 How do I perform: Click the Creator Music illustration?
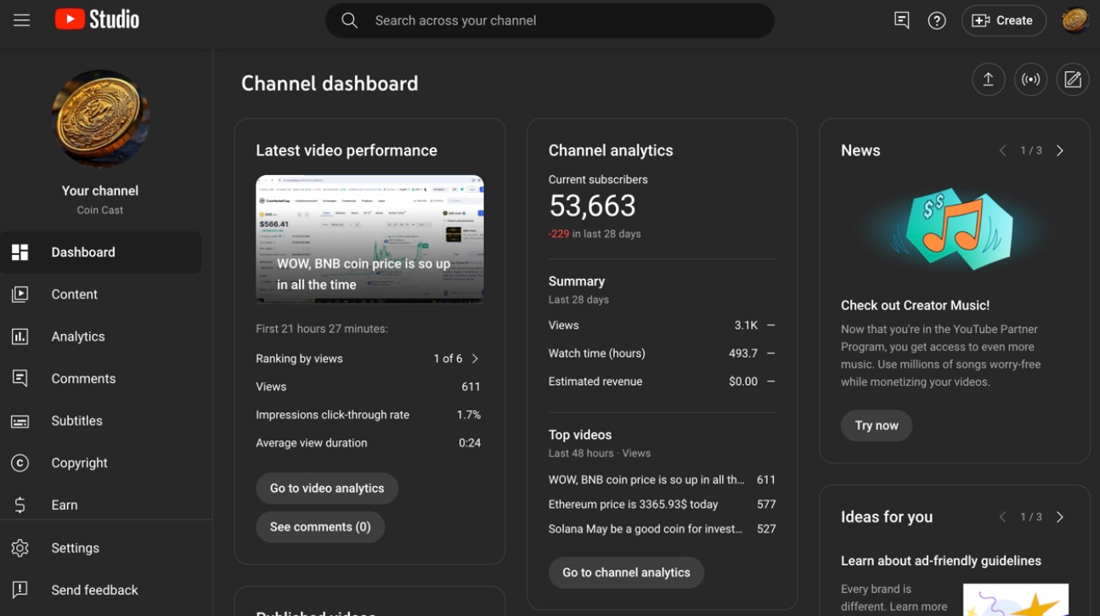(x=954, y=228)
